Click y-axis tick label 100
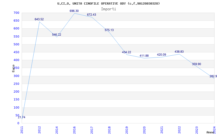The height and width of the screenshot is (135, 217). coord(17,107)
